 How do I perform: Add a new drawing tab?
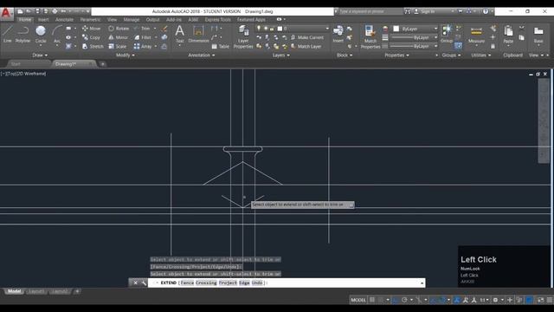tap(102, 64)
